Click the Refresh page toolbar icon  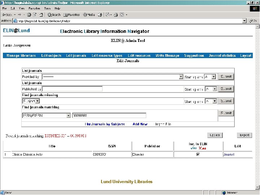click(x=35, y=15)
